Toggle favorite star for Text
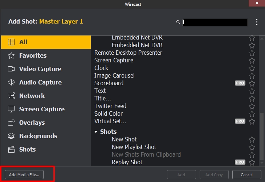Image resolution: width=265 pixels, height=182 pixels. [x=252, y=91]
